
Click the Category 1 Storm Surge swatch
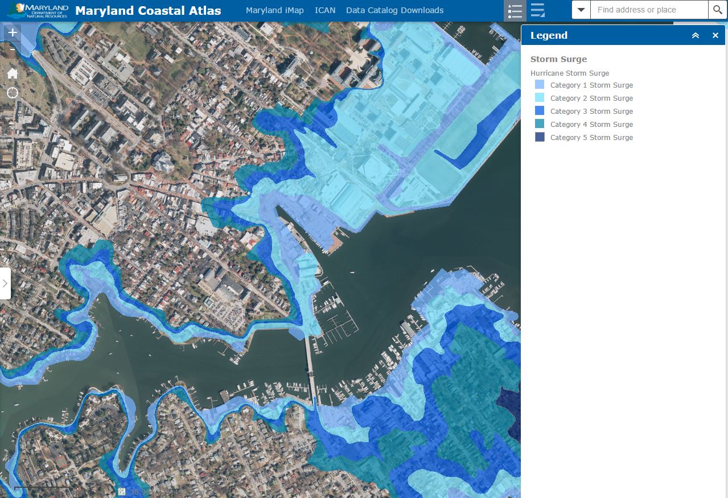click(x=540, y=85)
